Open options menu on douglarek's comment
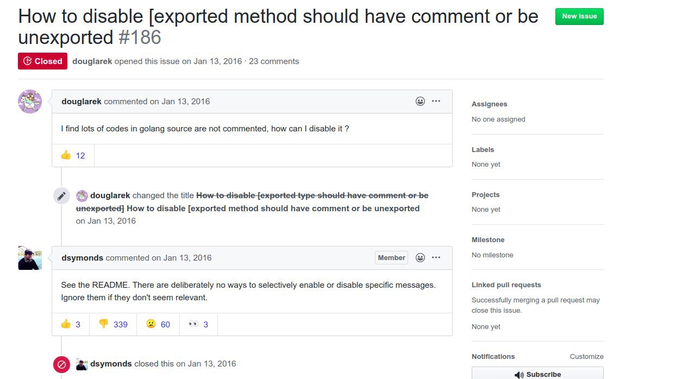This screenshot has height=379, width=695. [x=436, y=102]
